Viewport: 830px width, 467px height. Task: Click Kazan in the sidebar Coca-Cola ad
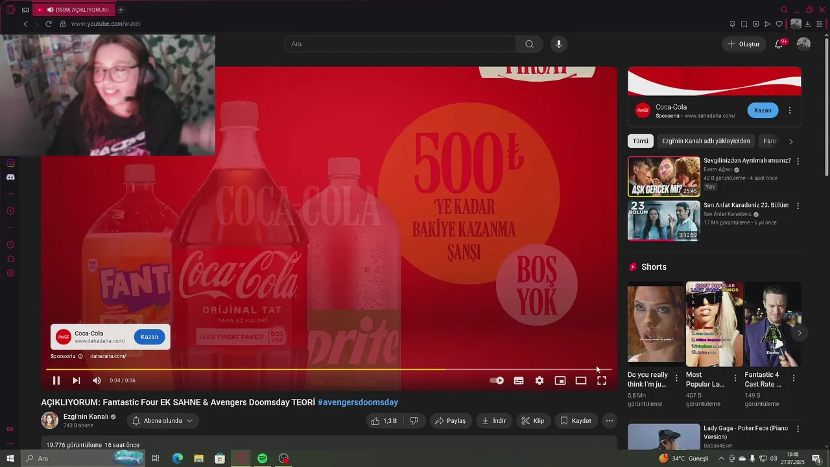pos(763,110)
